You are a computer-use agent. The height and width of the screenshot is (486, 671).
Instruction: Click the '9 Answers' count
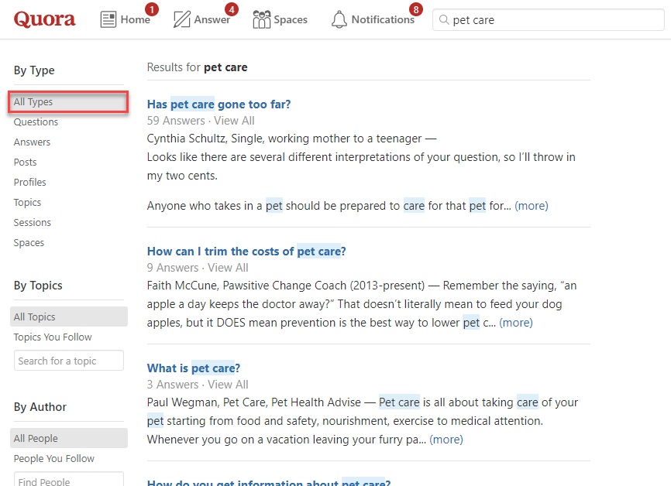coord(173,268)
